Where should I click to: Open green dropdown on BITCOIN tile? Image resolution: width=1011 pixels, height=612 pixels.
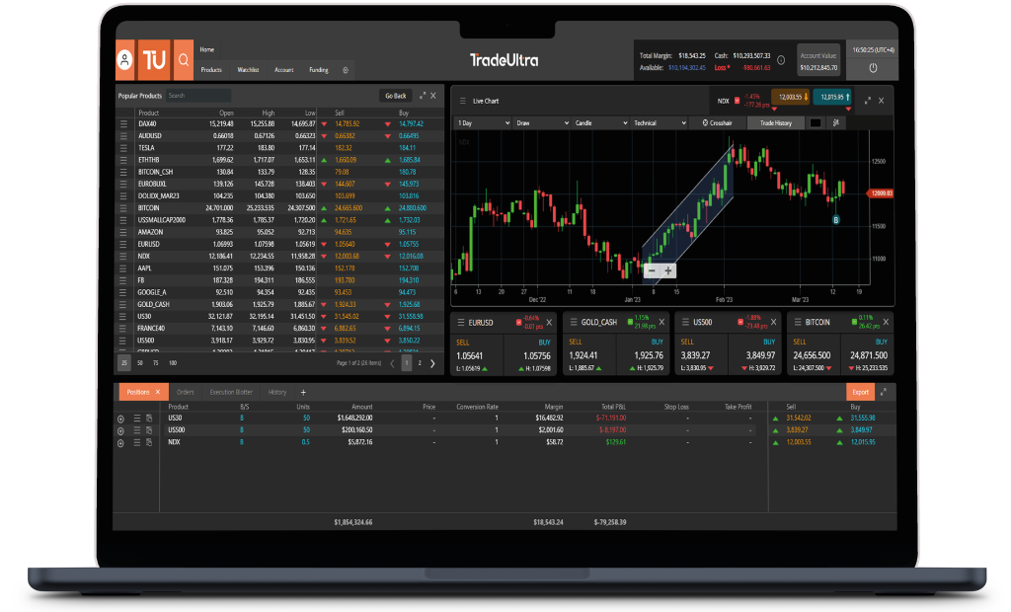855,322
